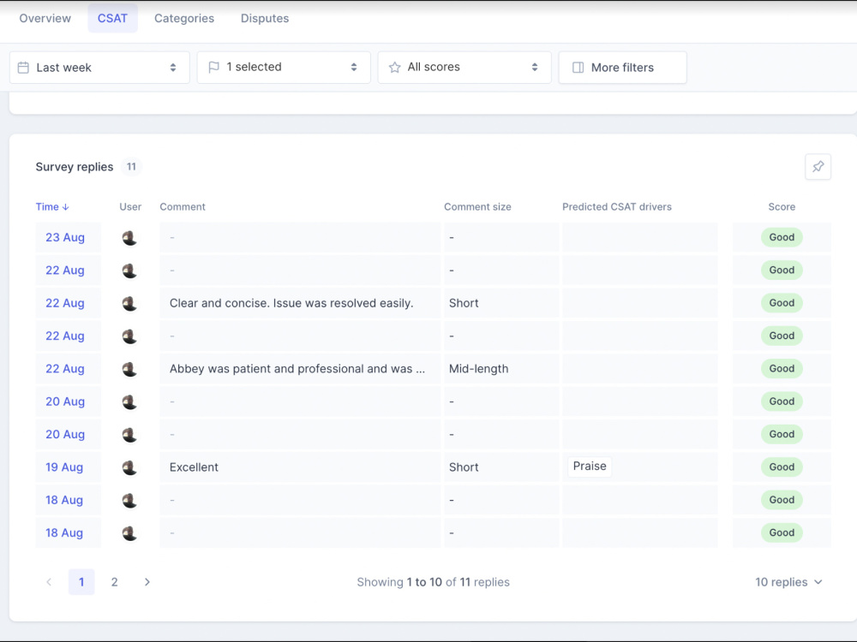Click Good score badge in 23 Aug row
Image resolution: width=857 pixels, height=642 pixels.
(x=782, y=237)
